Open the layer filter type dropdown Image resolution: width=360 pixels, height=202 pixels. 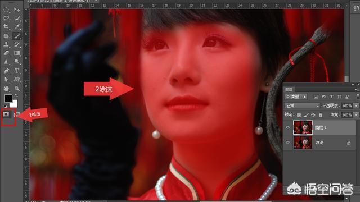pyautogui.click(x=296, y=97)
